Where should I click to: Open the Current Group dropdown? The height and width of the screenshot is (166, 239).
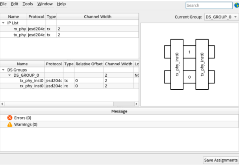pyautogui.click(x=222, y=17)
